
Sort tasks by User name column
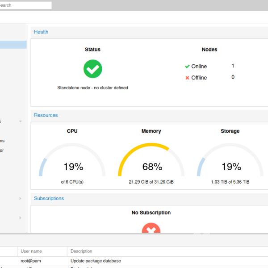pos(42,251)
